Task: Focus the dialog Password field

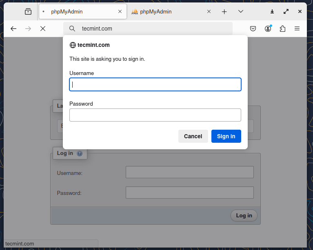Action: tap(155, 115)
